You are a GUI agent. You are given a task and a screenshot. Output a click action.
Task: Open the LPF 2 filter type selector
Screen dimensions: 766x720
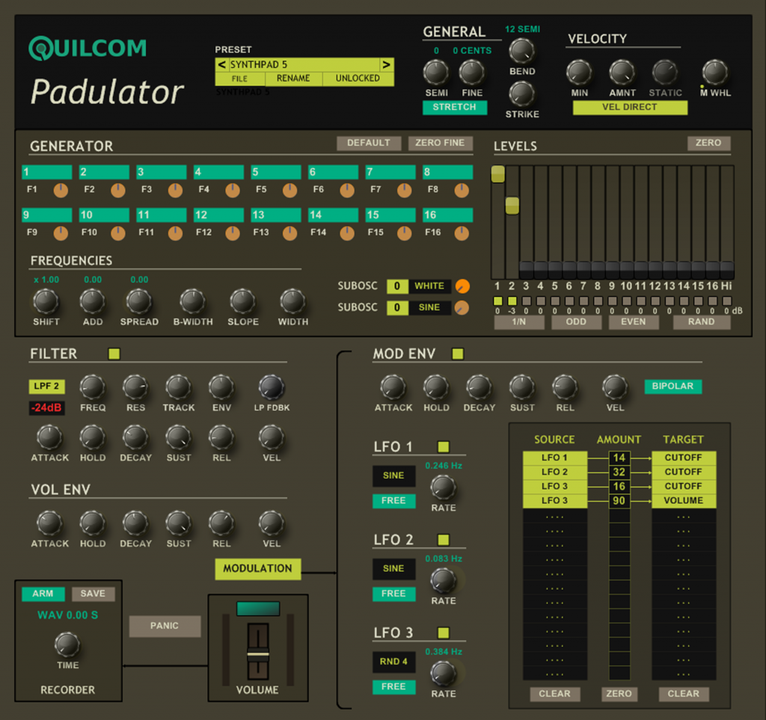click(x=47, y=387)
